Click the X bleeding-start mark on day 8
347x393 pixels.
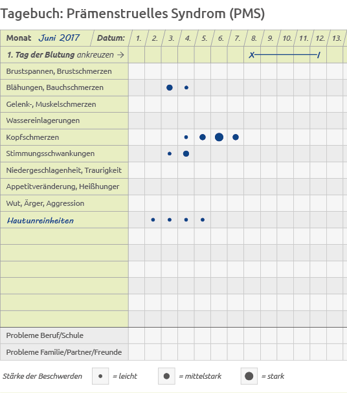(x=252, y=55)
